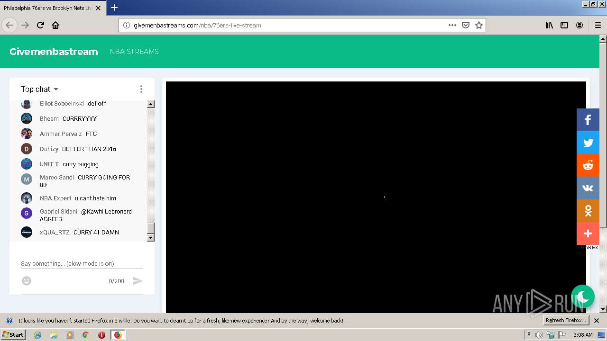This screenshot has height=341, width=607.
Task: Show hidden tray icons arrow
Action: (x=529, y=334)
